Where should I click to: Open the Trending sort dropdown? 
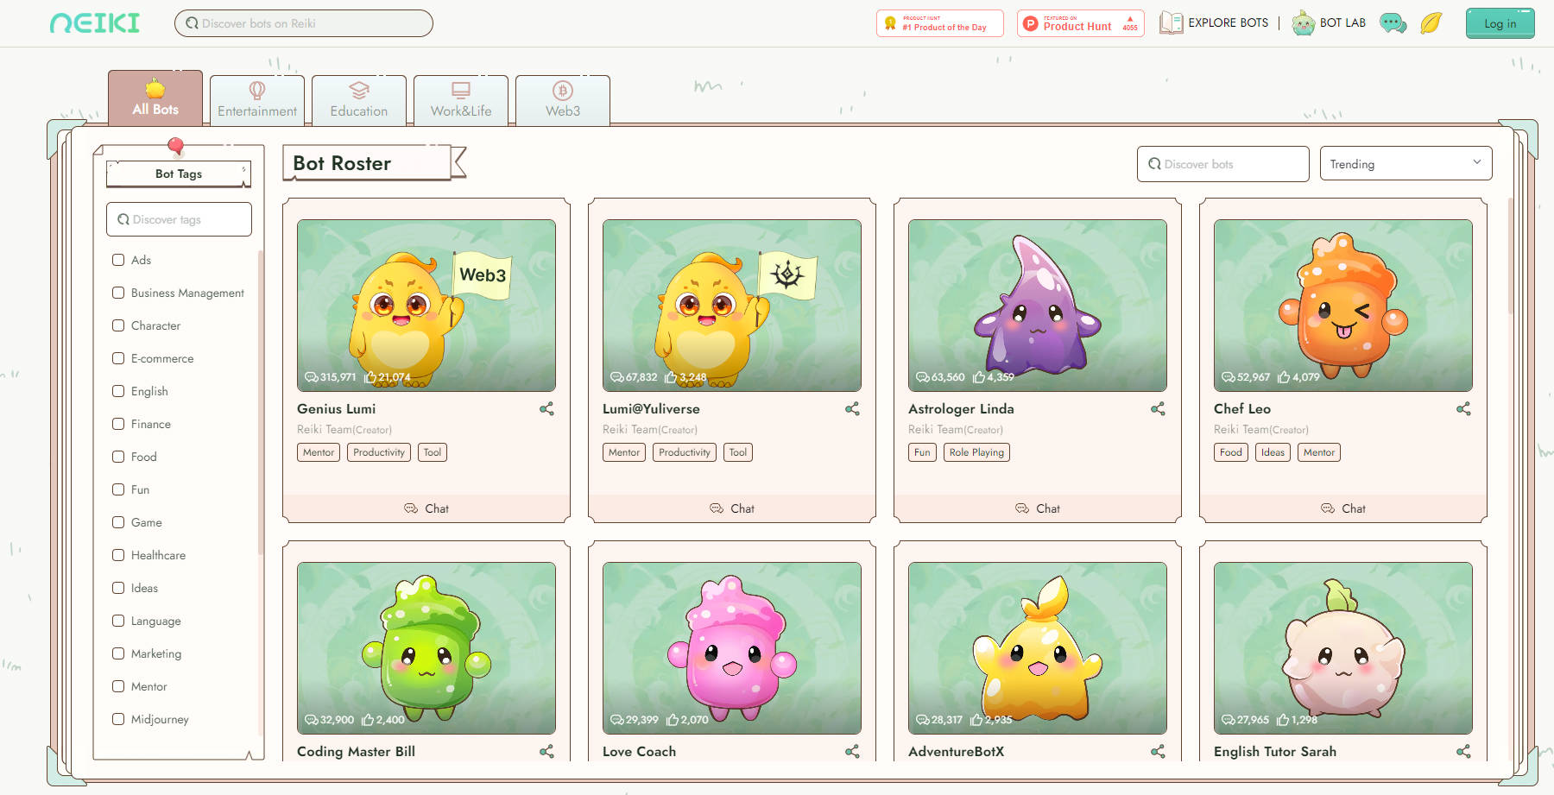point(1405,164)
